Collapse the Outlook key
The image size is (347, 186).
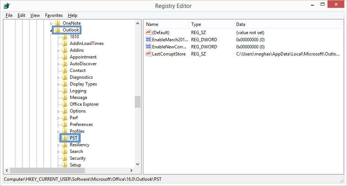tap(51, 30)
